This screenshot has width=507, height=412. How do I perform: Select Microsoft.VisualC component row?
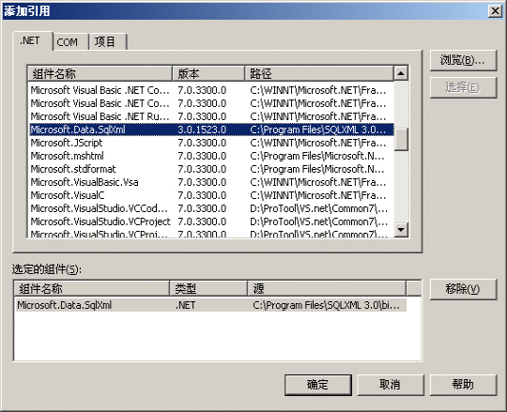211,195
